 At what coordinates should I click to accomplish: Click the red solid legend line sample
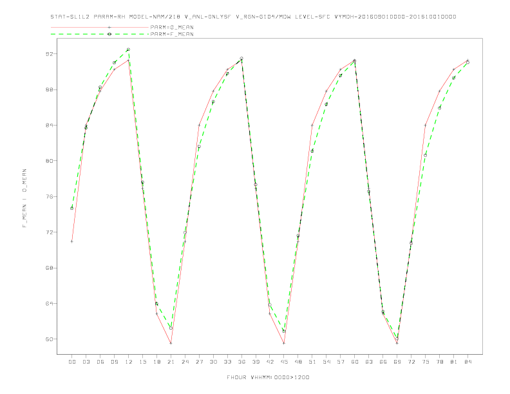100,27
